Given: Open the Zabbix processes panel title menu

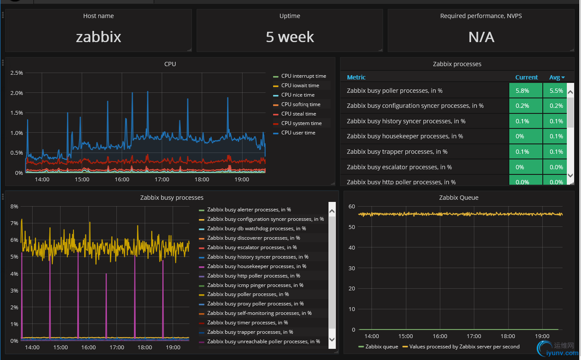Looking at the screenshot, I should click(457, 64).
